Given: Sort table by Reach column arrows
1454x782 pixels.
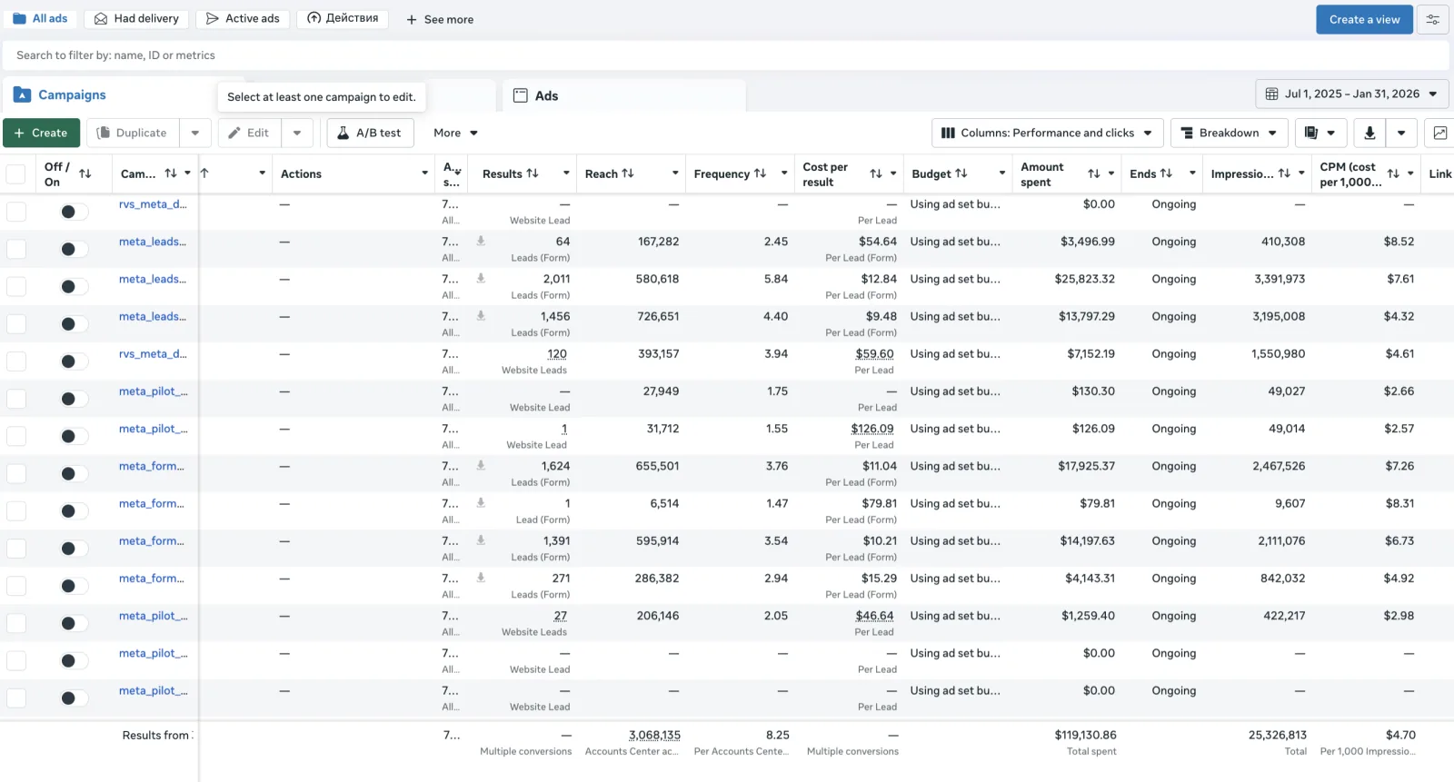Looking at the screenshot, I should coord(628,173).
